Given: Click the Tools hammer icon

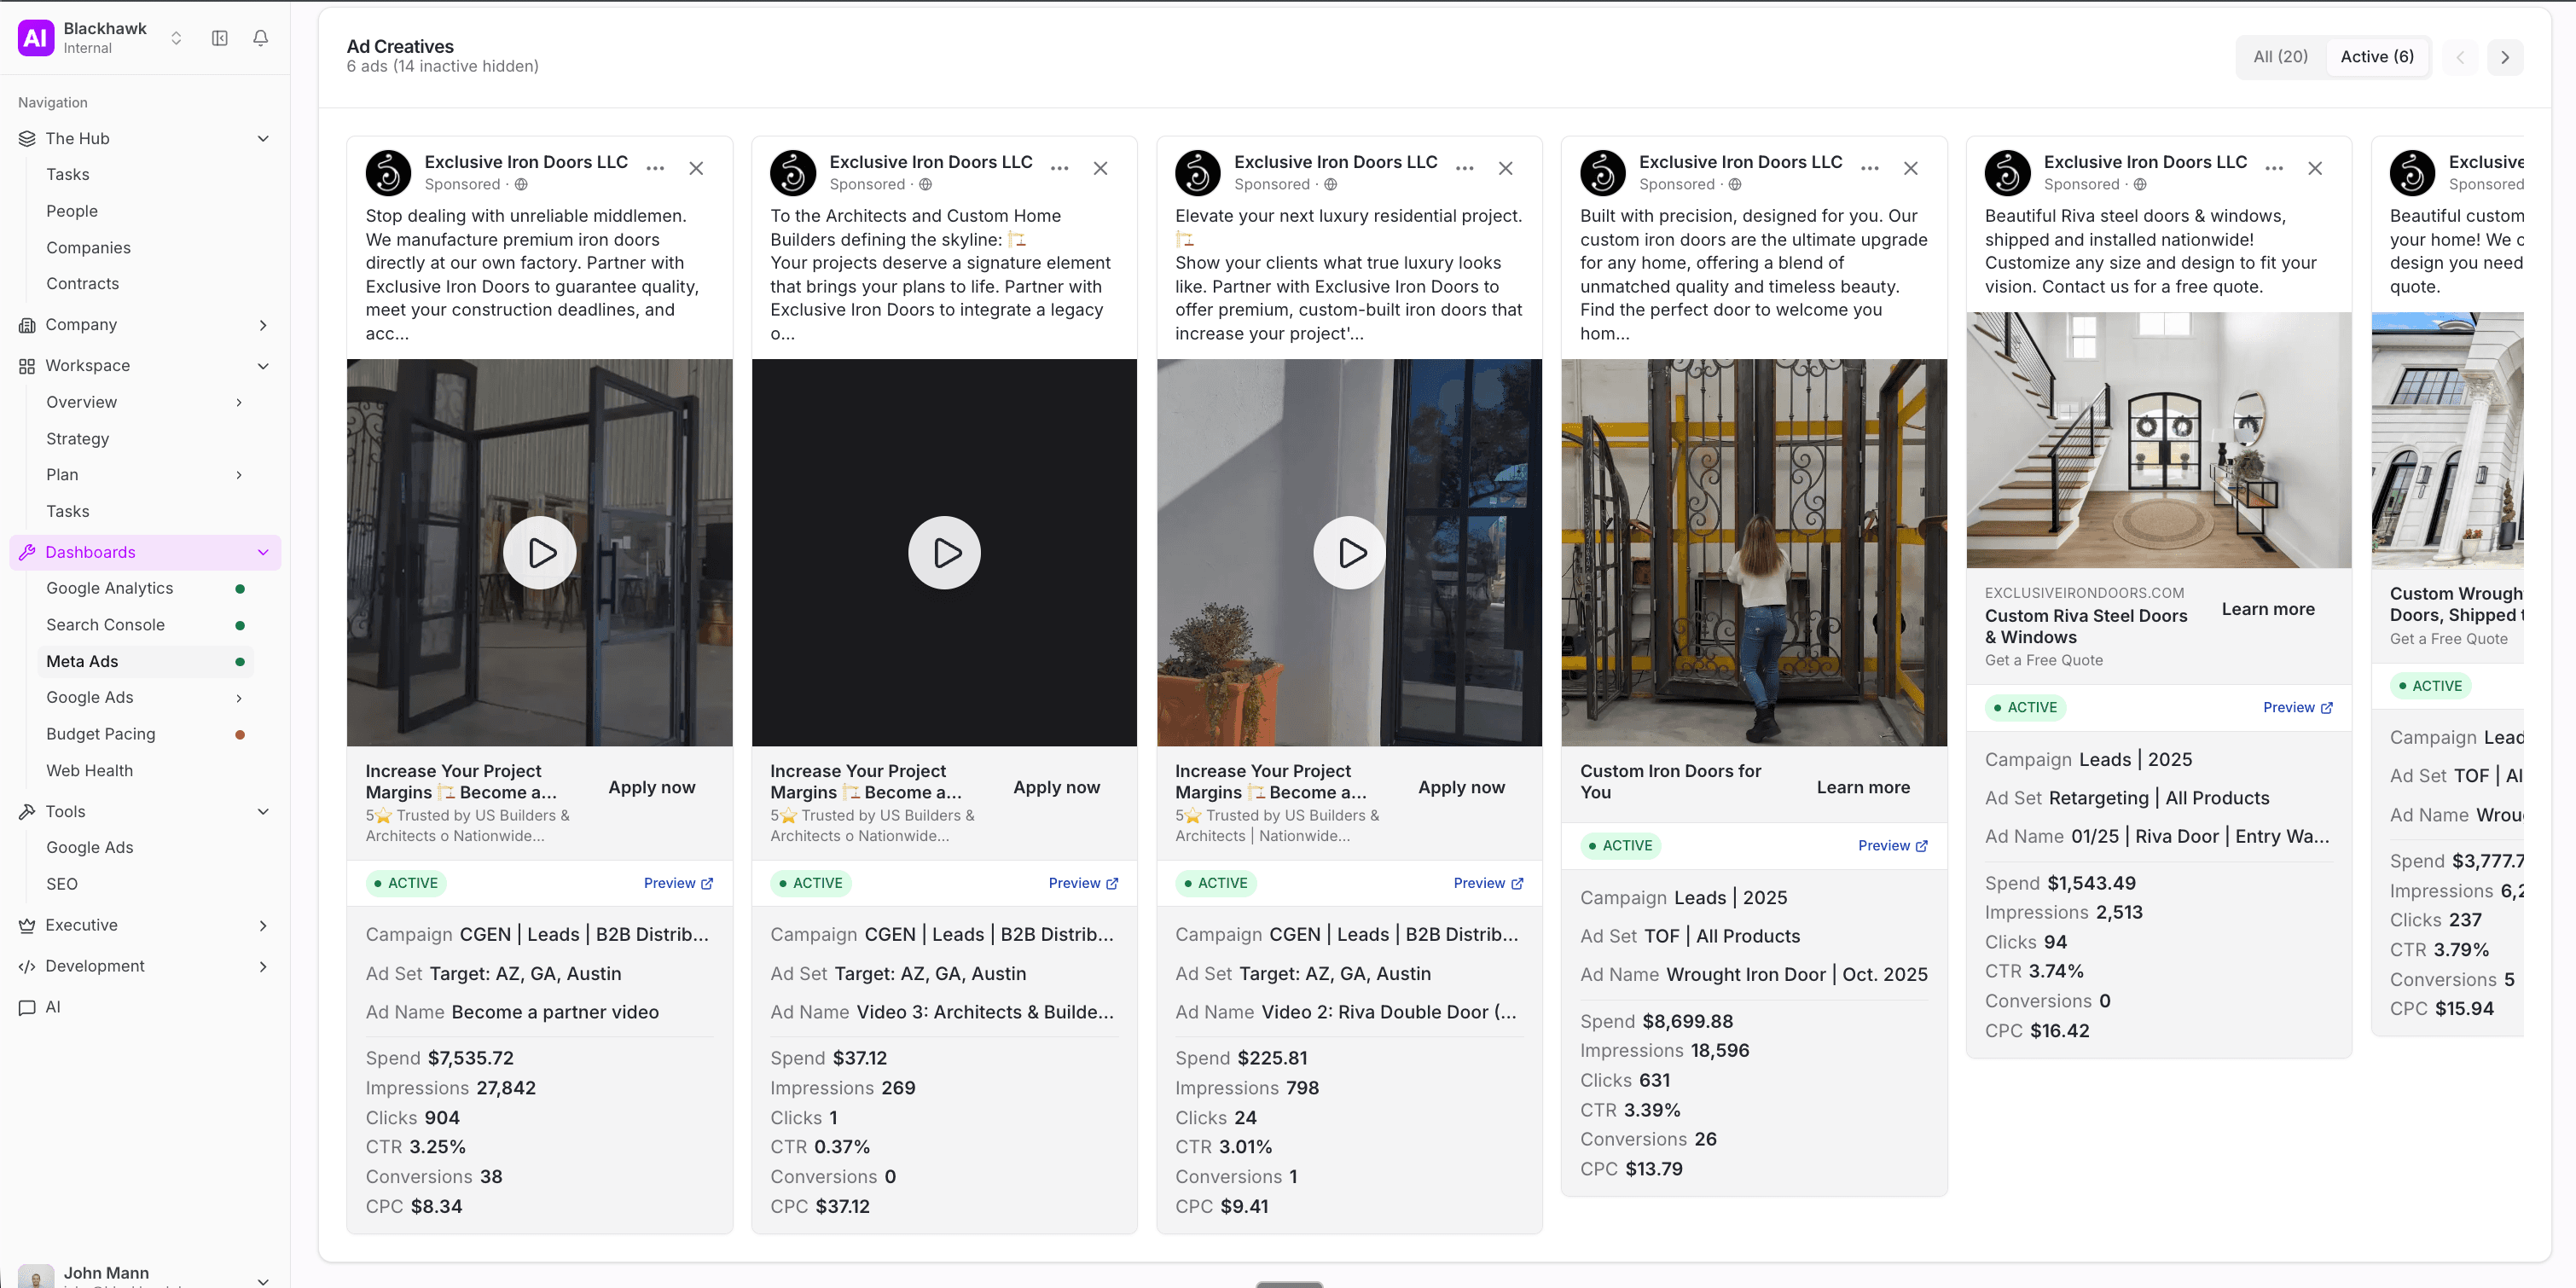Looking at the screenshot, I should [27, 812].
